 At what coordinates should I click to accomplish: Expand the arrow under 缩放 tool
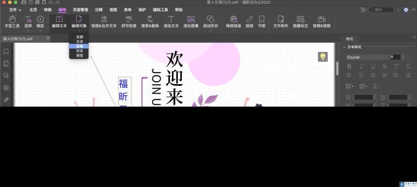[40, 31]
